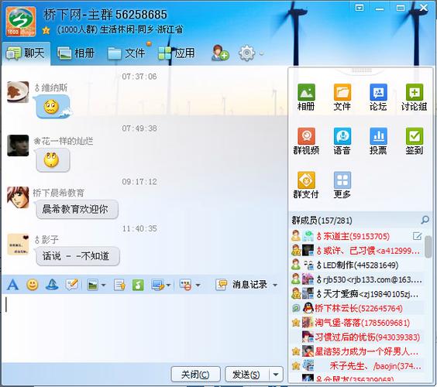
Task: Select member LED制作(445281649)
Action: pos(356,265)
